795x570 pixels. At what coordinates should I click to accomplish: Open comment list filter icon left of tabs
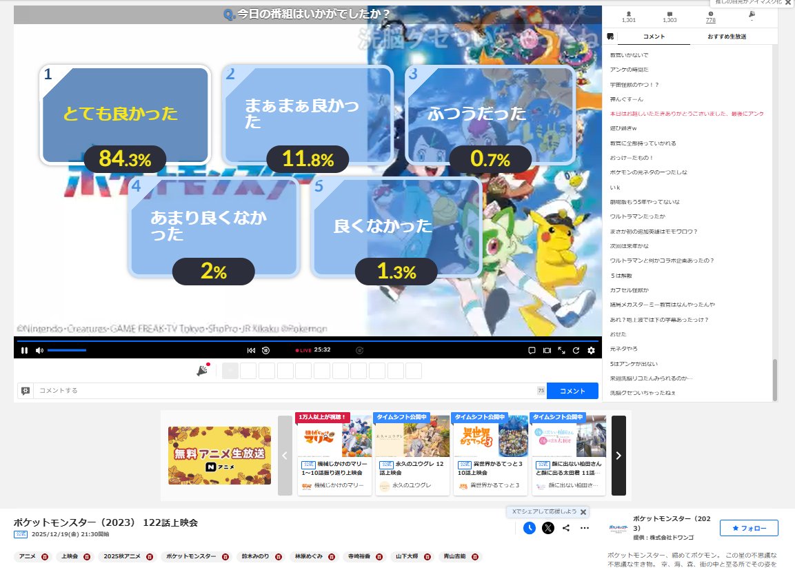(x=610, y=37)
